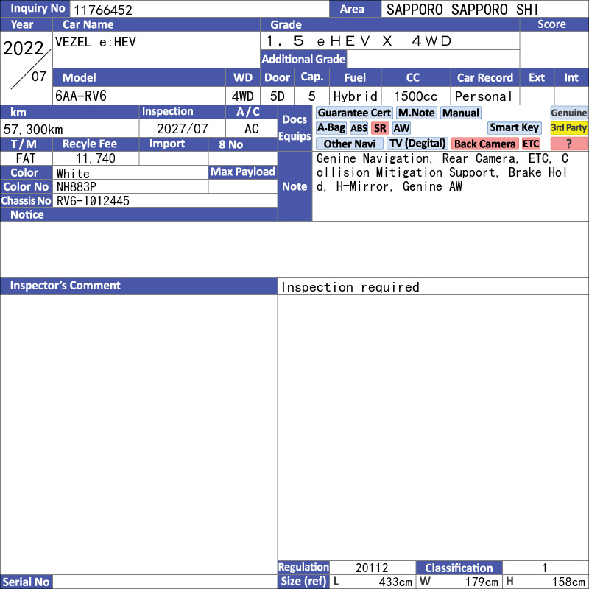Select the red SR equipment badge
This screenshot has height=589, width=589.
point(380,128)
